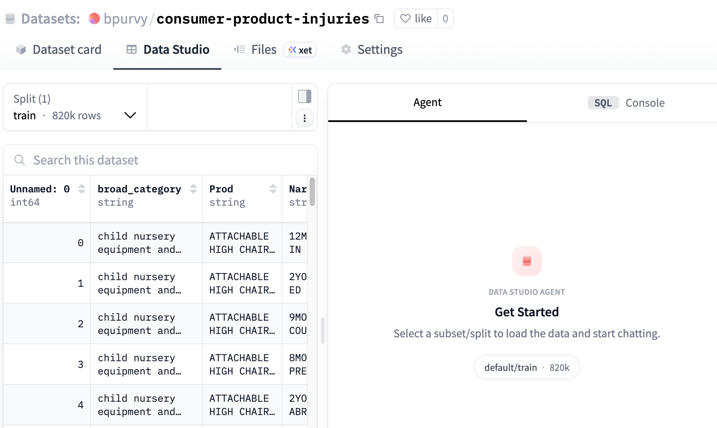
Task: Click the Files list icon
Action: [x=240, y=50]
